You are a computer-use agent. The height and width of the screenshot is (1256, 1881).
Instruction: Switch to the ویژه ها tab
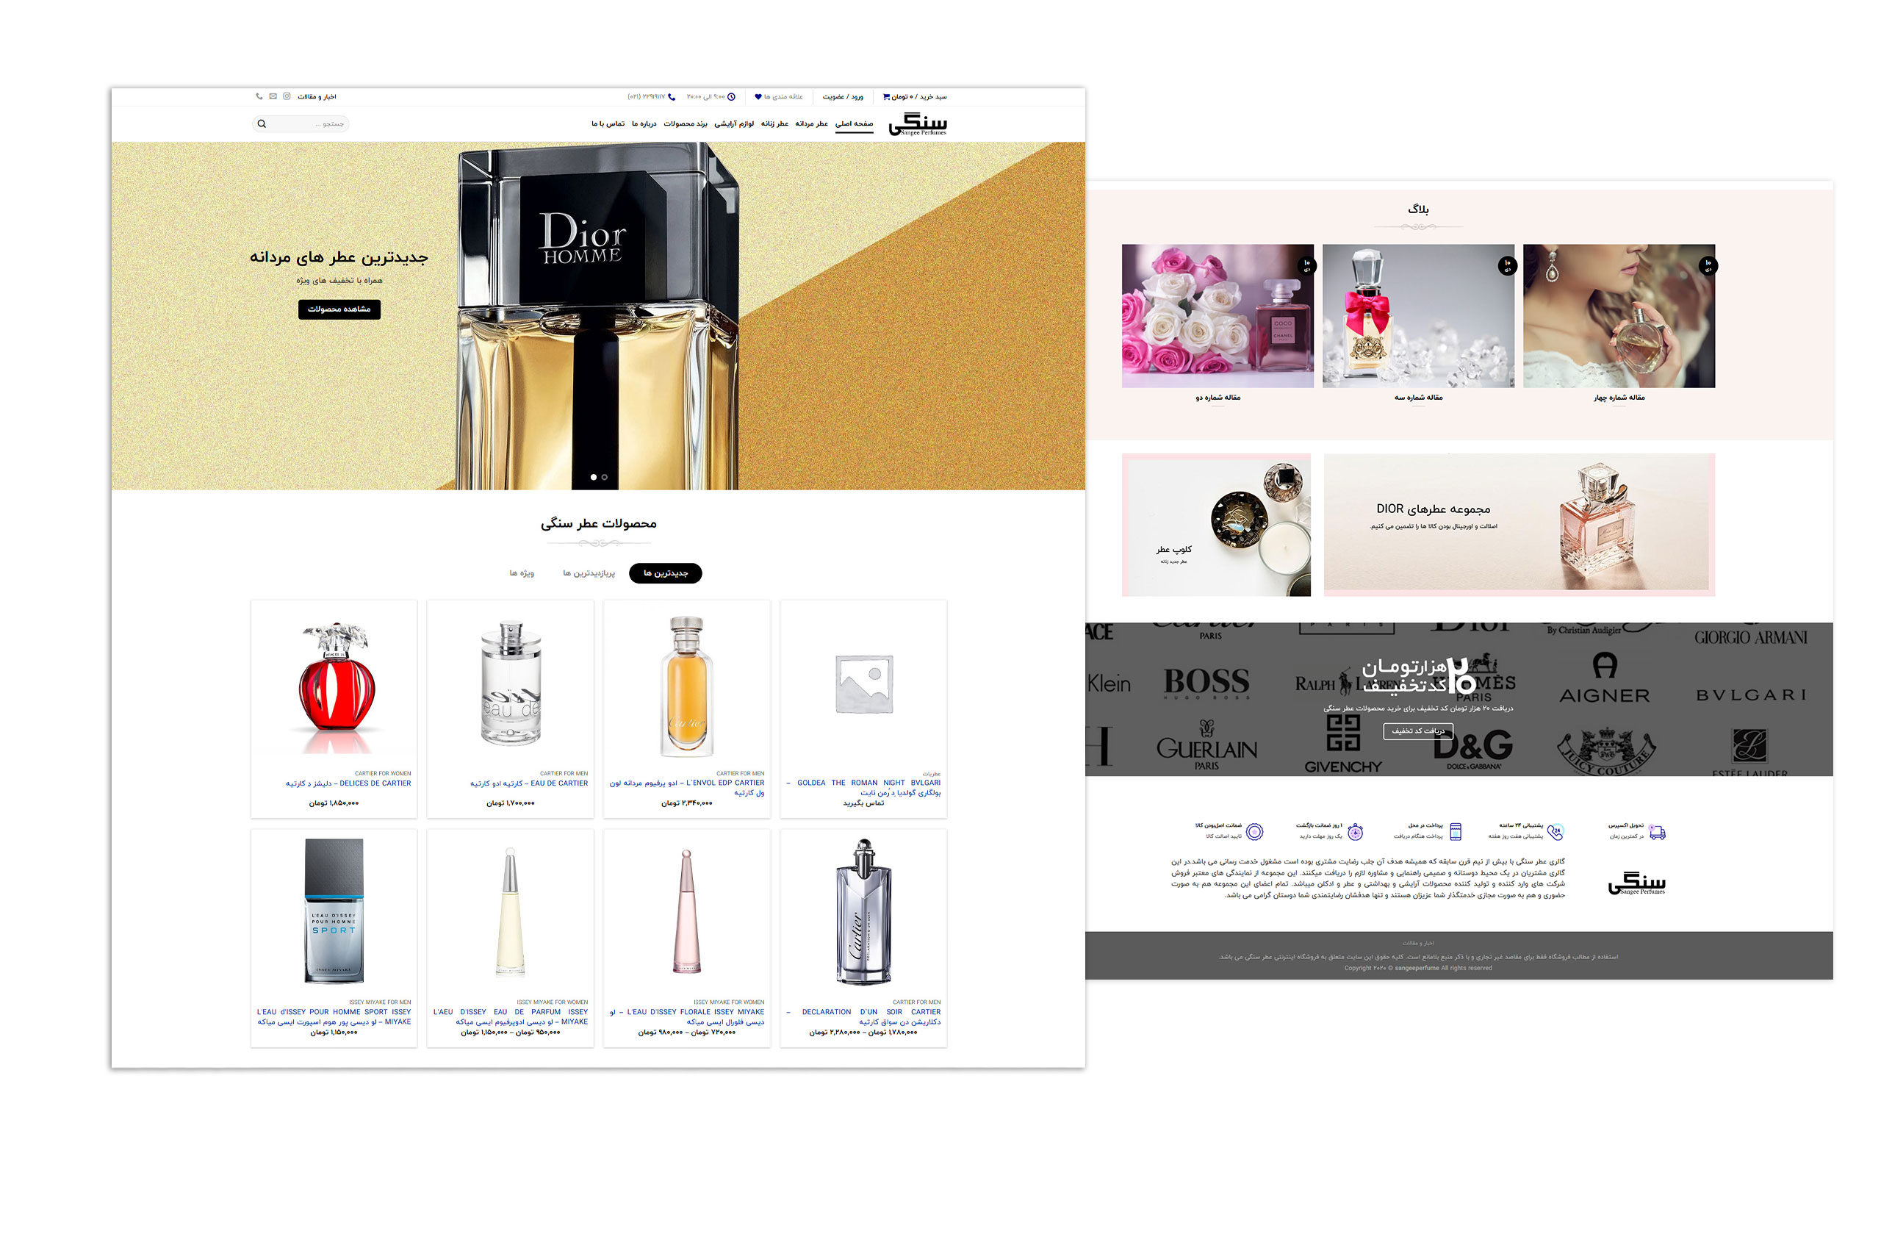point(521,573)
